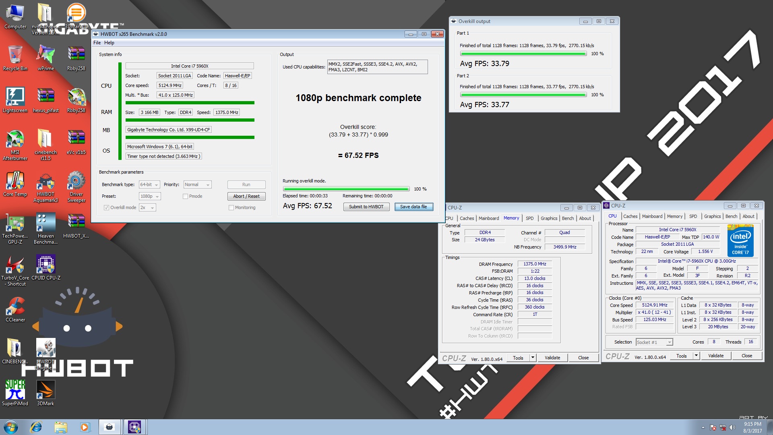Viewport: 773px width, 435px height.
Task: Open the Overkill mode 2x dropdown
Action: [147, 208]
